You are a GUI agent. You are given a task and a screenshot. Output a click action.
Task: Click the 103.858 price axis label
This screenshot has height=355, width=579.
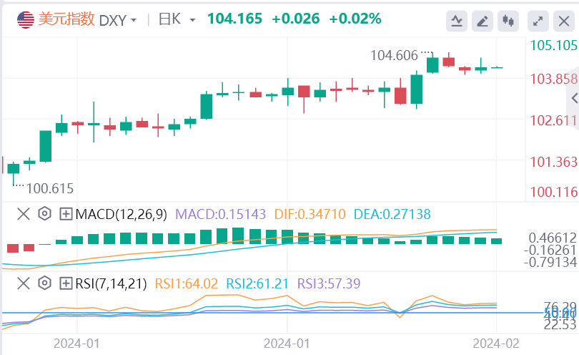pyautogui.click(x=553, y=79)
